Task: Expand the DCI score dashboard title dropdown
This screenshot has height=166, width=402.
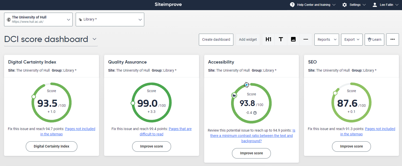Action: pyautogui.click(x=94, y=39)
